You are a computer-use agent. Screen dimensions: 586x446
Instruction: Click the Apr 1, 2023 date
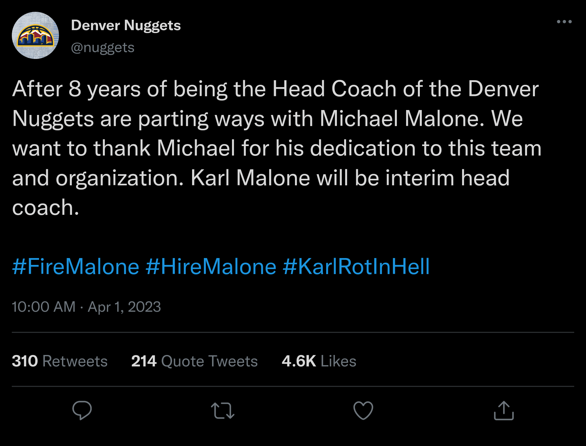tap(124, 307)
